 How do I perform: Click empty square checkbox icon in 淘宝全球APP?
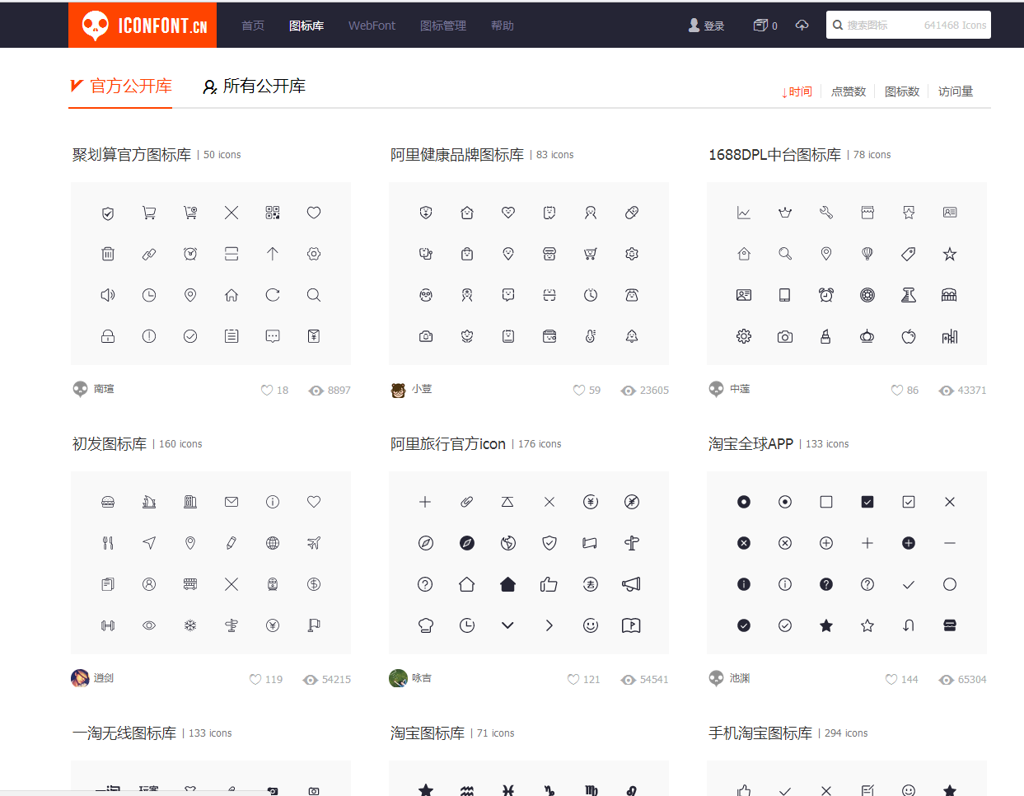point(826,502)
